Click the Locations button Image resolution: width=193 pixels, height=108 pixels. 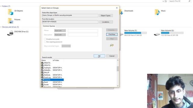[106, 22]
